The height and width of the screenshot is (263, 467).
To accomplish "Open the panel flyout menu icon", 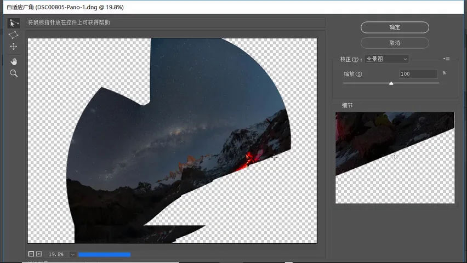I will [447, 59].
